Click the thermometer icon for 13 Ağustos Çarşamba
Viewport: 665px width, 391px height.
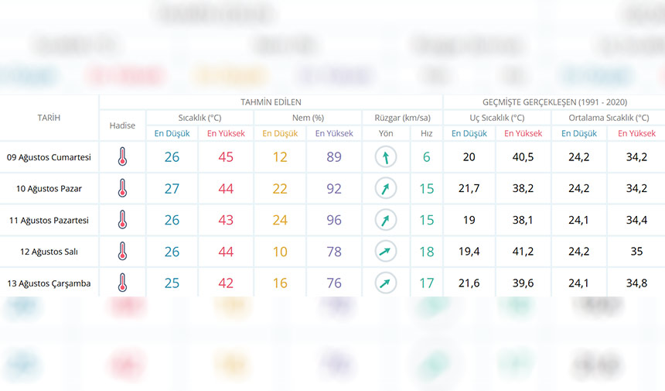pos(122,283)
